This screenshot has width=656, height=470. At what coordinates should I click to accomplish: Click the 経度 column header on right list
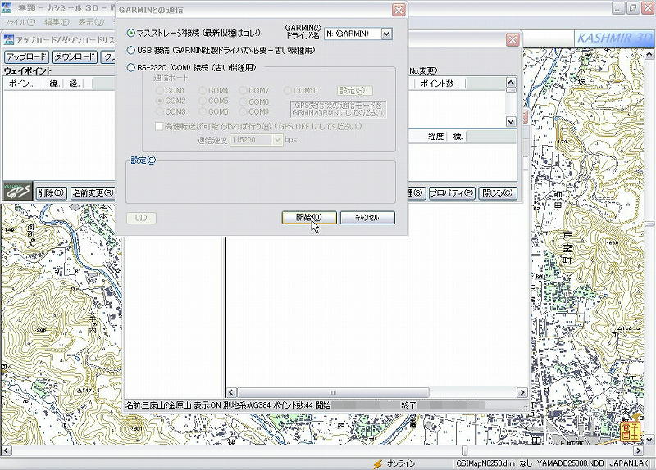[435, 136]
